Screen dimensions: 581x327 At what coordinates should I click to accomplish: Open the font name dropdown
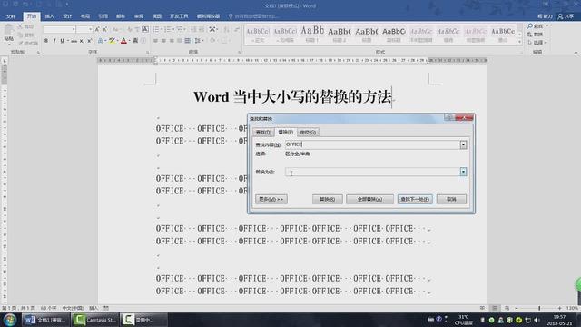[74, 29]
